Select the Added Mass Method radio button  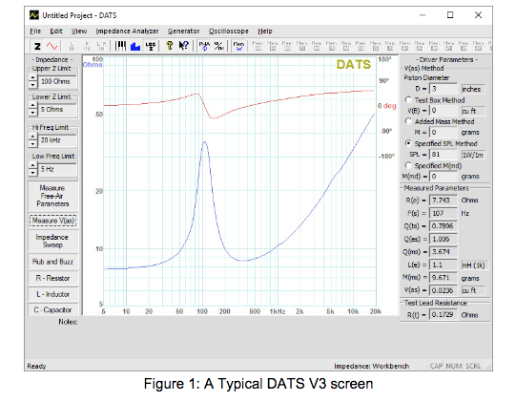408,121
